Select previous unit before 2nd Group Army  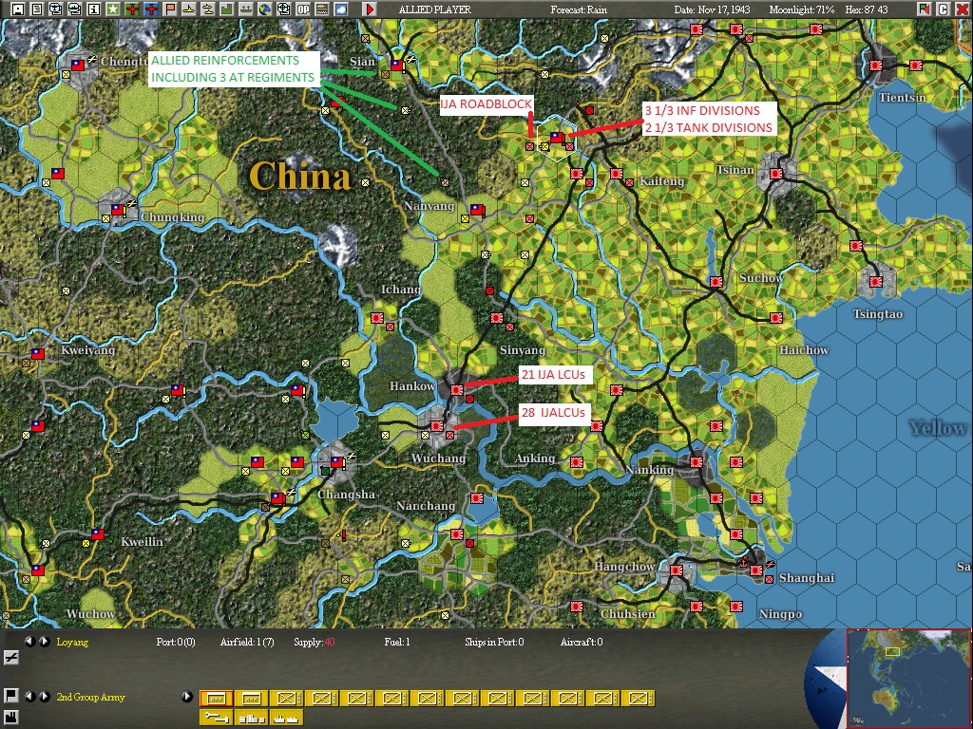pos(29,696)
